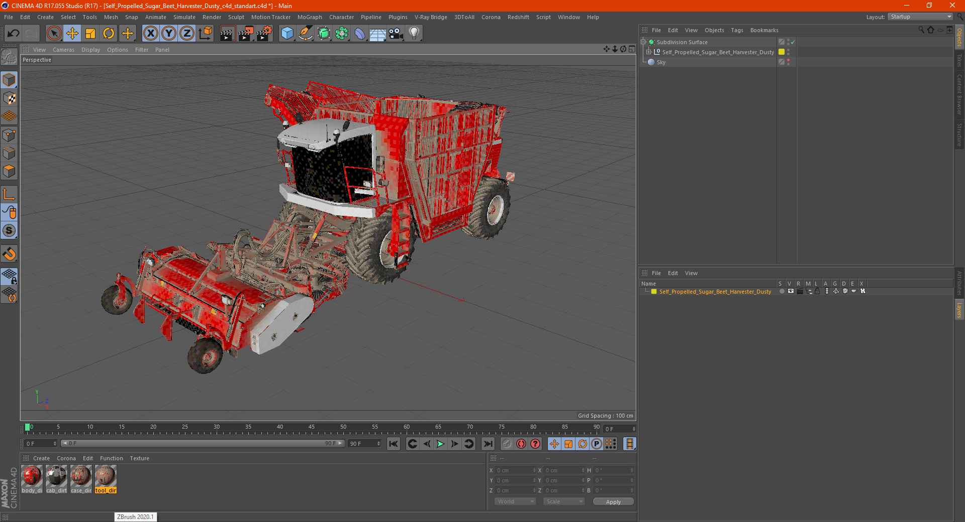
Task: Activate the Rotate tool
Action: coord(109,34)
